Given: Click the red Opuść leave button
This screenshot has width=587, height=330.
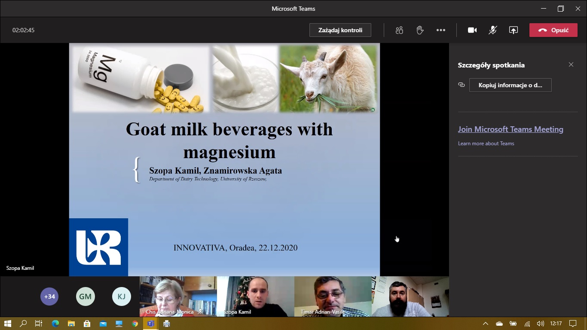Looking at the screenshot, I should click(553, 30).
